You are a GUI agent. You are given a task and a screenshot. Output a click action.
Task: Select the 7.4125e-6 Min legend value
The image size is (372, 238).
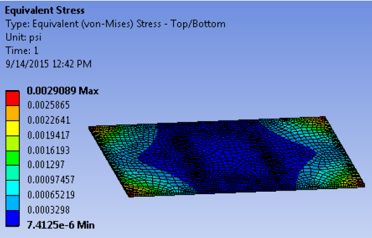[61, 225]
